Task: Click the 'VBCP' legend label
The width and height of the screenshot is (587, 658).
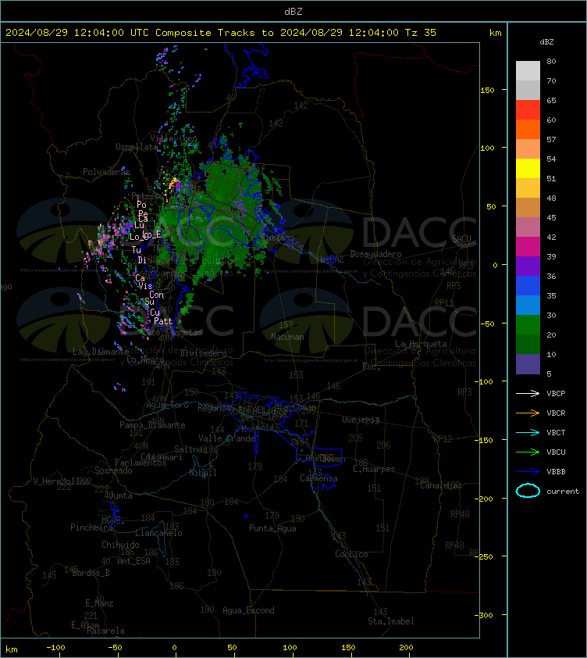Action: coord(556,393)
